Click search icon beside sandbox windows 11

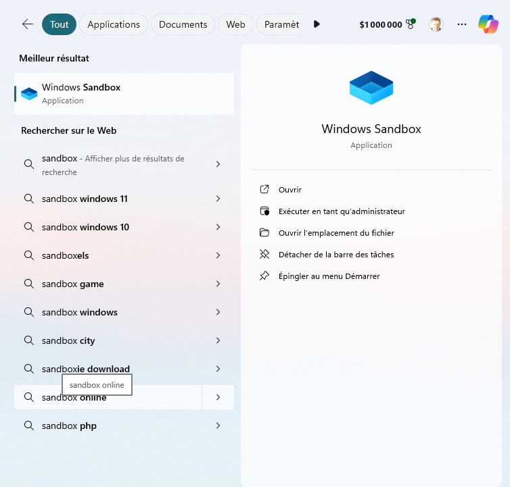coord(29,199)
